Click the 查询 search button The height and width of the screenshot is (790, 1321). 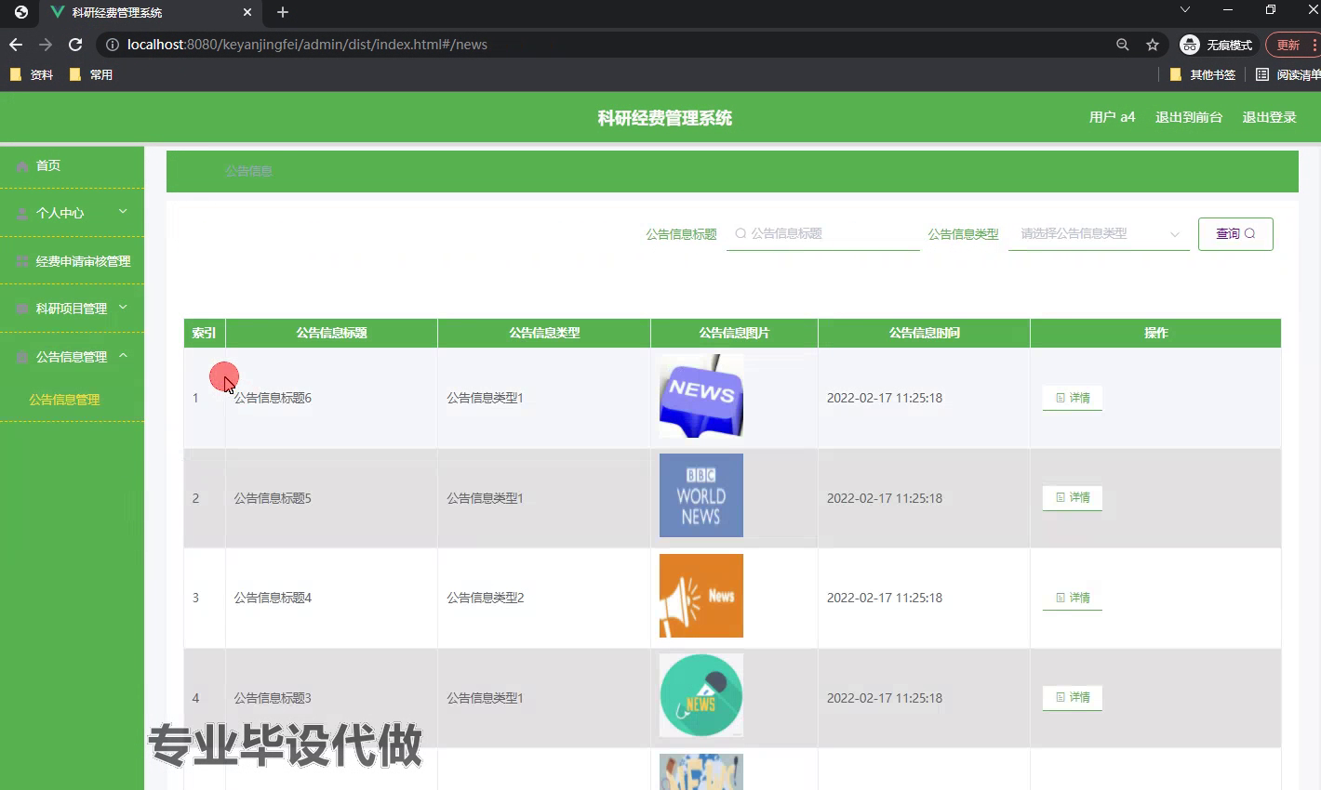[x=1235, y=234]
